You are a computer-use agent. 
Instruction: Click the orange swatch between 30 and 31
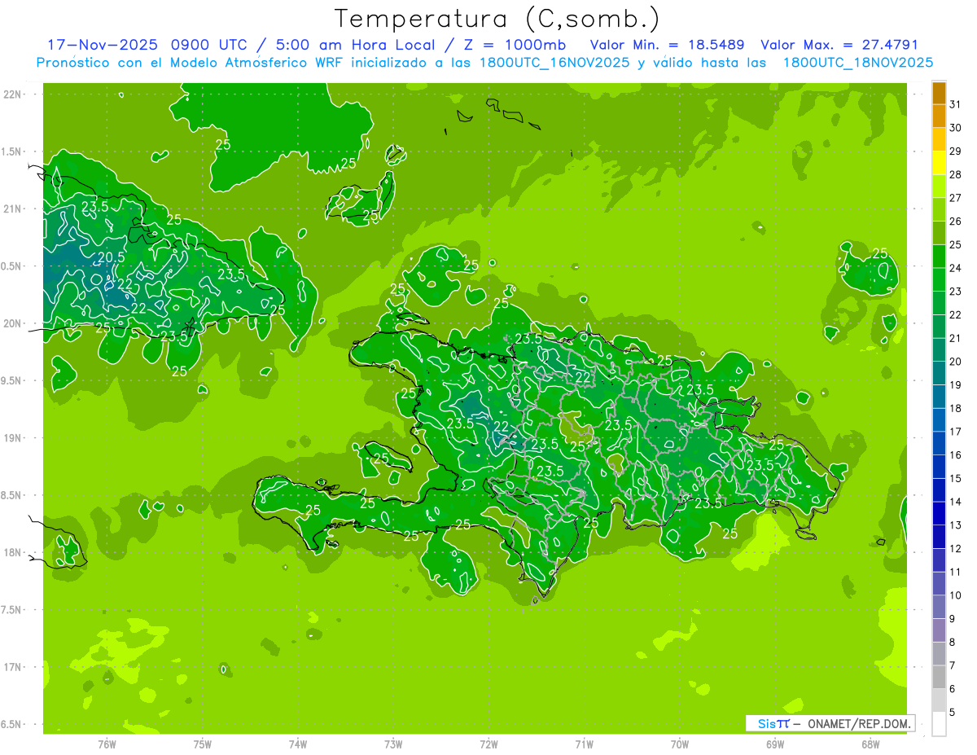click(939, 116)
